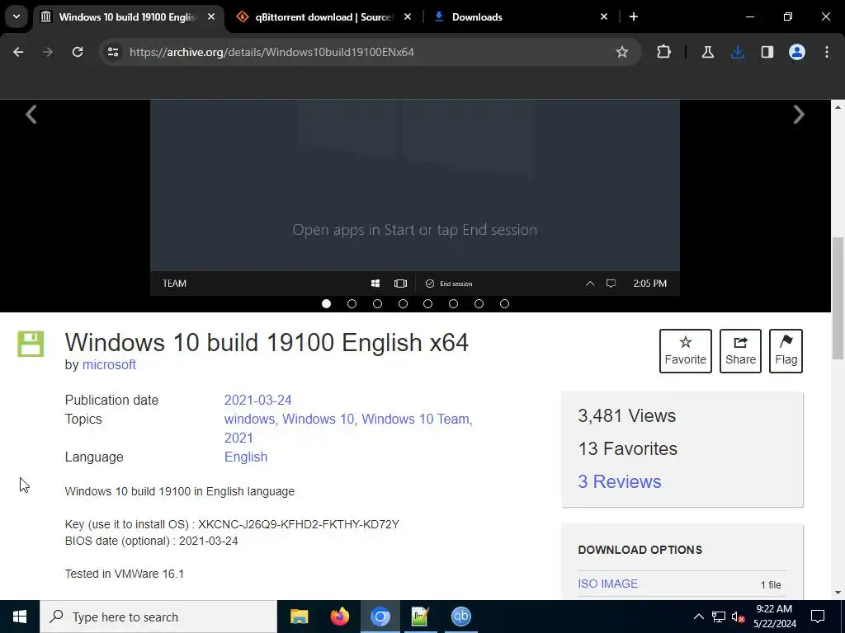Toggle the browser side panel
Image resolution: width=845 pixels, height=633 pixels.
(x=767, y=52)
